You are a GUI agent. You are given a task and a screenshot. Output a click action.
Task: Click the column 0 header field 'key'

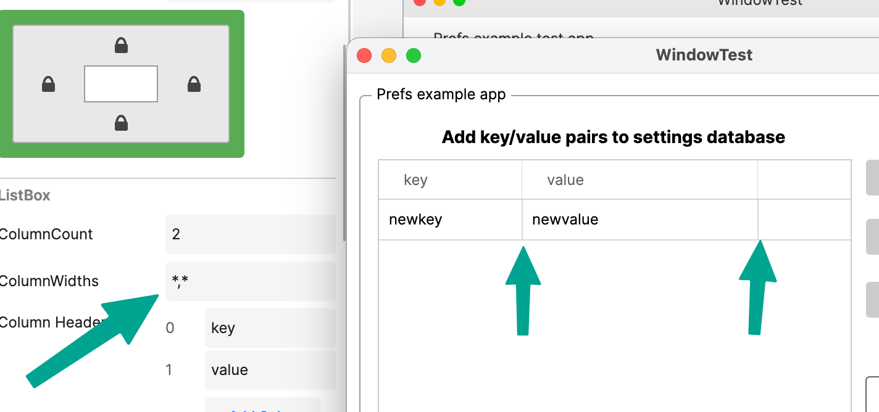coord(270,328)
